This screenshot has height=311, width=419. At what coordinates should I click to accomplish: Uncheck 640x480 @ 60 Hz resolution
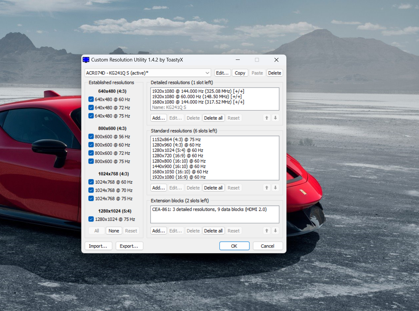91,99
